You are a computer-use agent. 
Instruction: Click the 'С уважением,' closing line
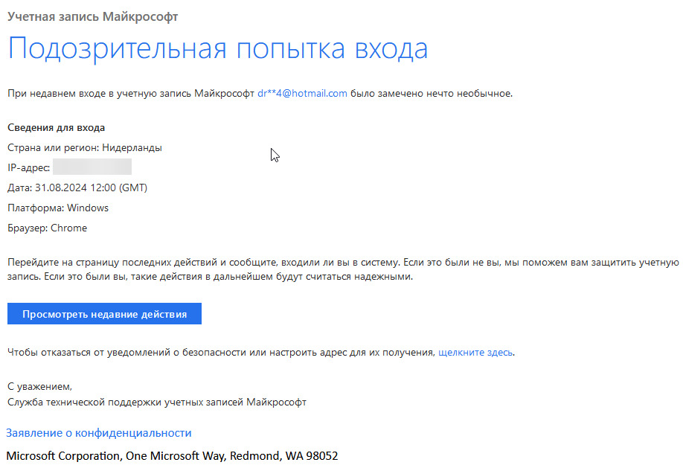[39, 386]
